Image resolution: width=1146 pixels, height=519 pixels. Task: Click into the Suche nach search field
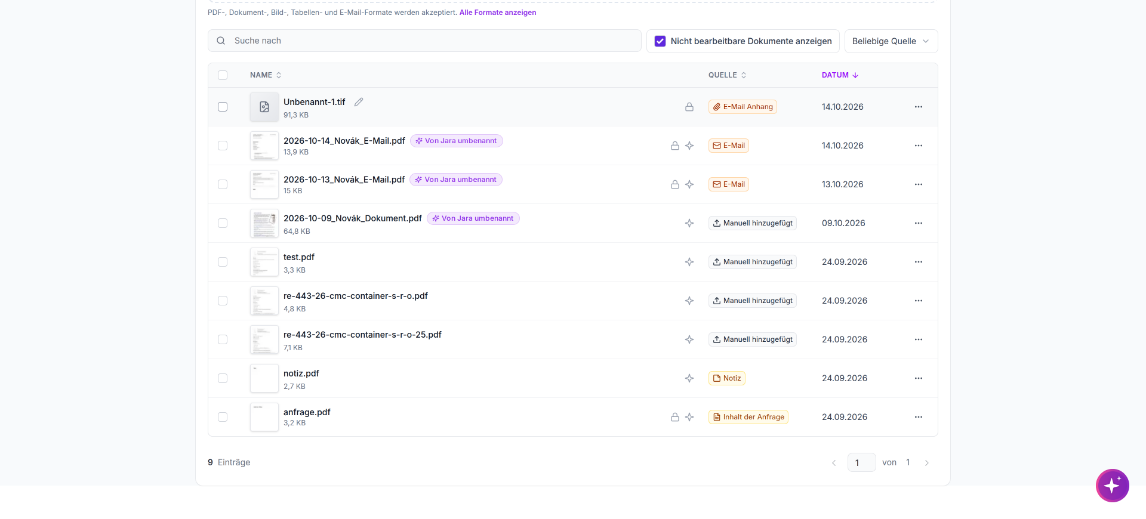424,41
